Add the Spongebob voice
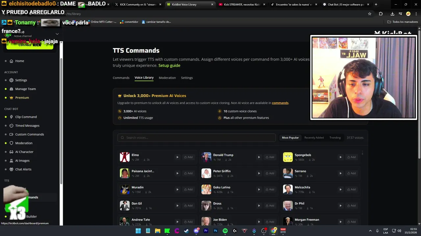Viewport: 421px width, 236px height. click(351, 157)
